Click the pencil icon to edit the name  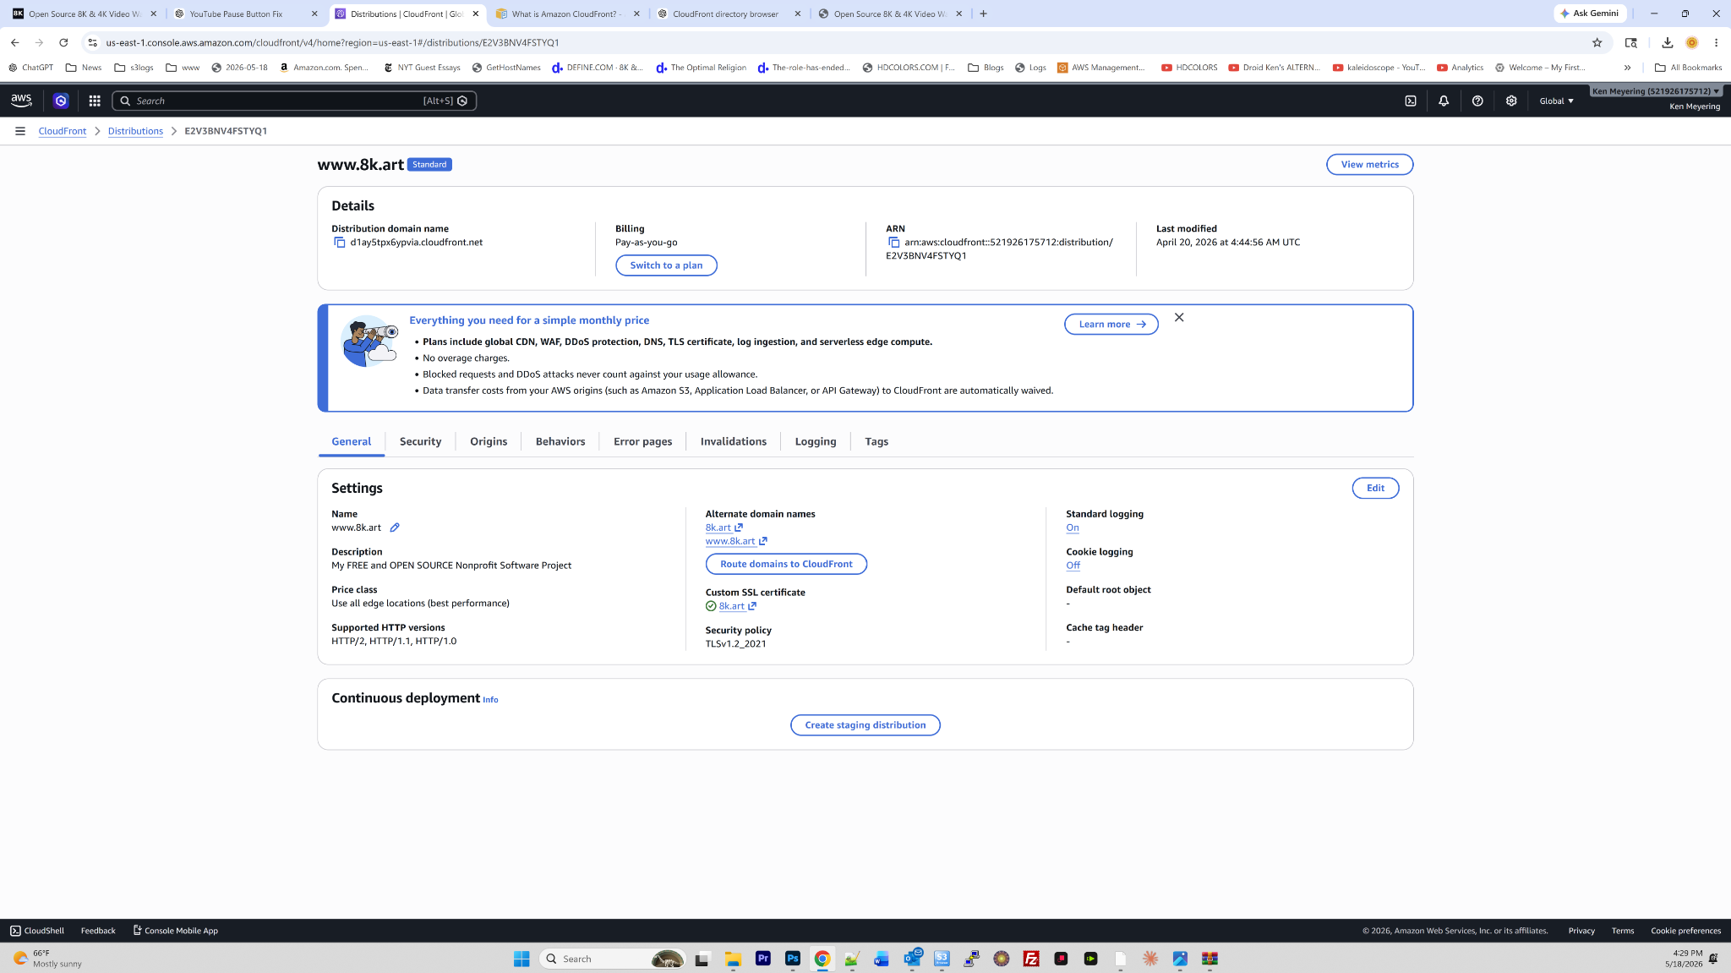click(x=394, y=527)
